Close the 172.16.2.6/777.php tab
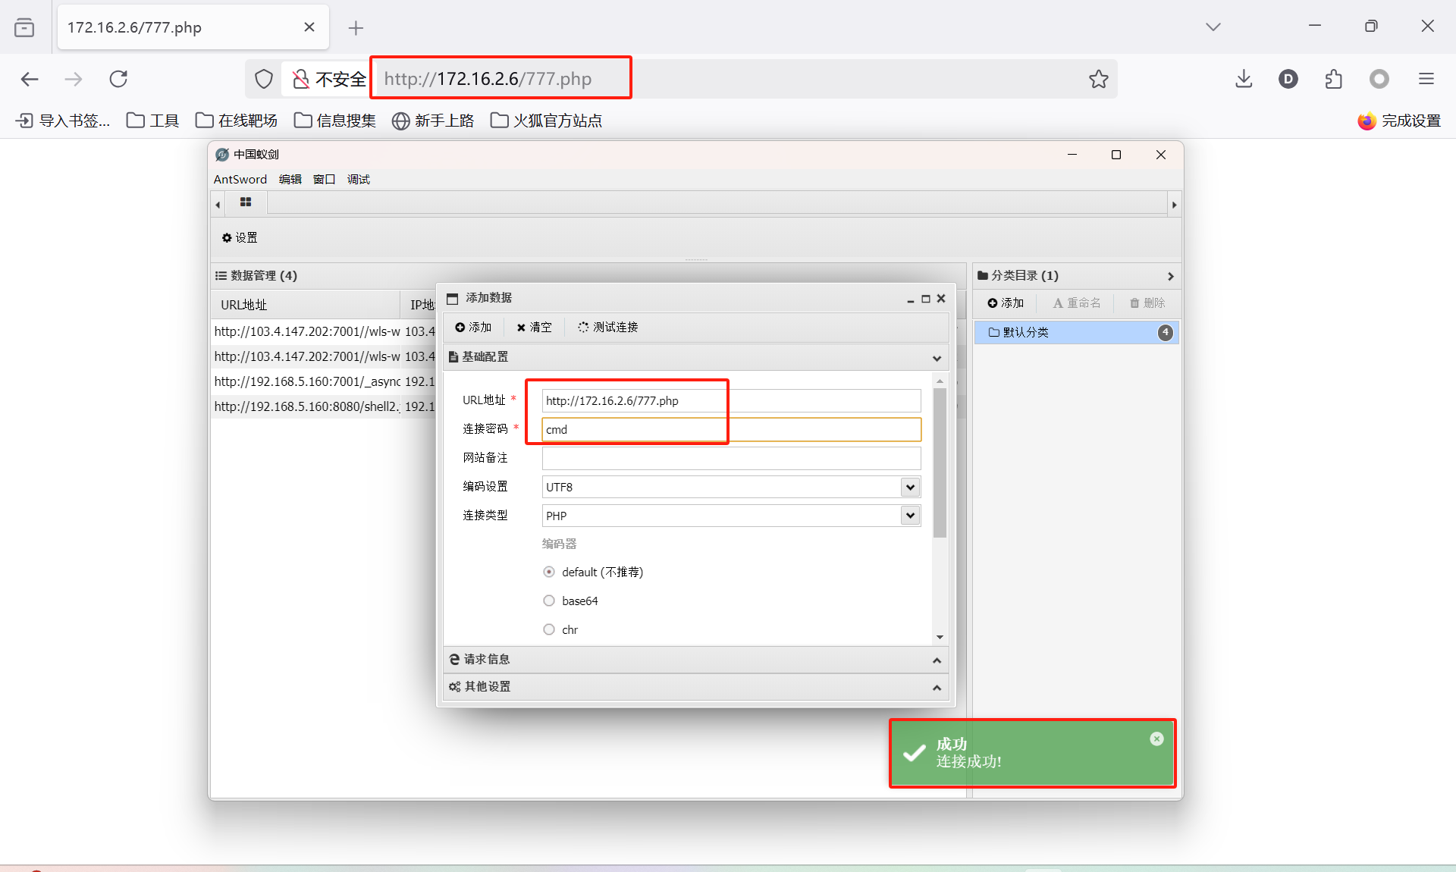The image size is (1456, 872). pos(309,27)
